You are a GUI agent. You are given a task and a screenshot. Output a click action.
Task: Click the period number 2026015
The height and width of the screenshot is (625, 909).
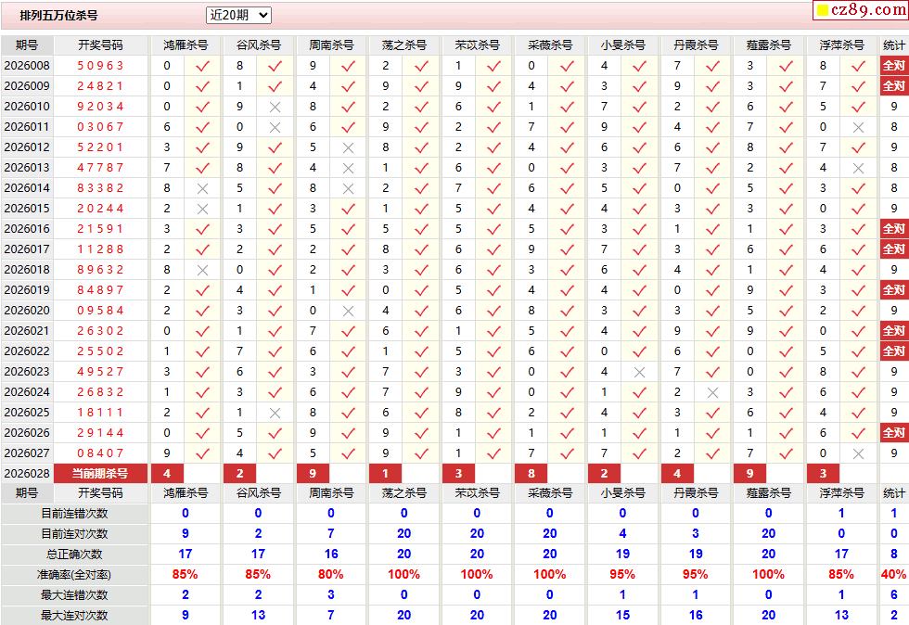pyautogui.click(x=27, y=208)
